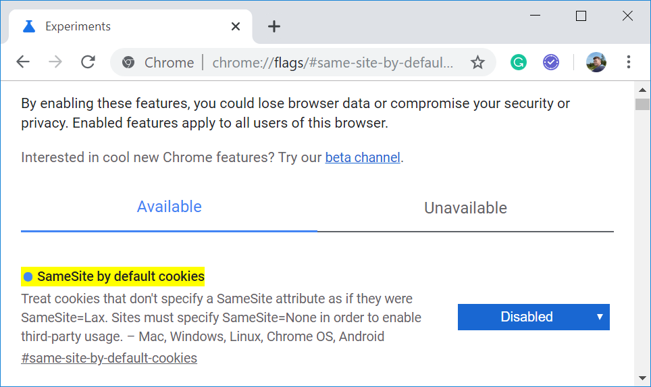Open a new tab with plus button
The image size is (651, 387).
(x=274, y=26)
